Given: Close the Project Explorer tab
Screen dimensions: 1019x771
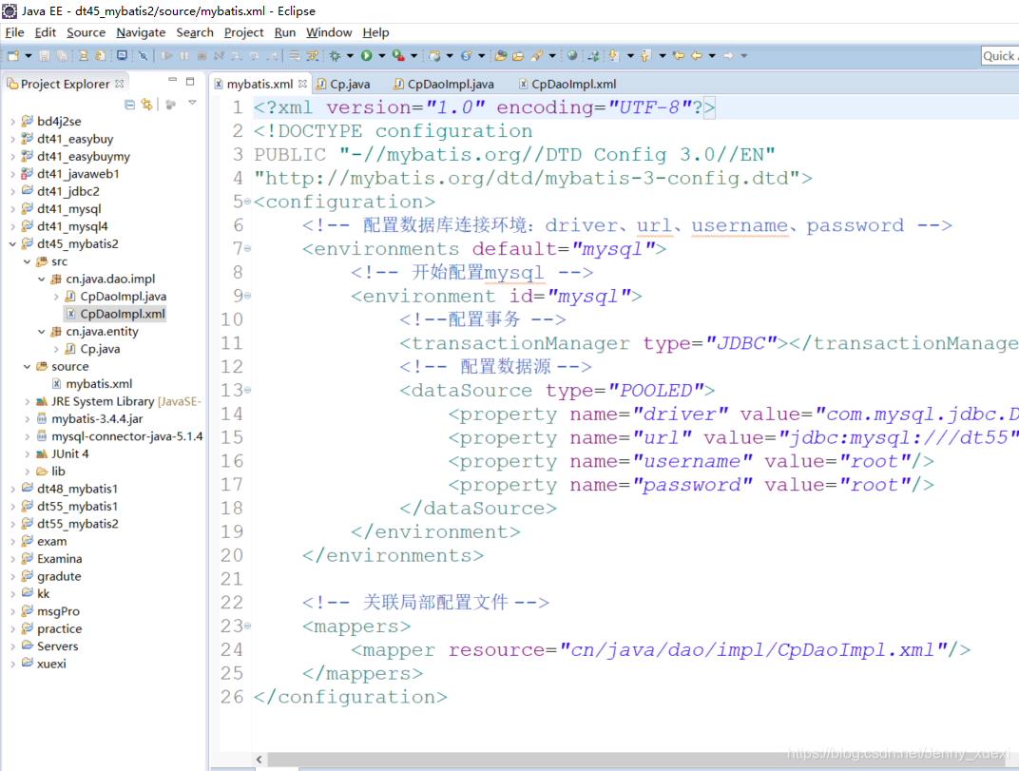Looking at the screenshot, I should (119, 84).
